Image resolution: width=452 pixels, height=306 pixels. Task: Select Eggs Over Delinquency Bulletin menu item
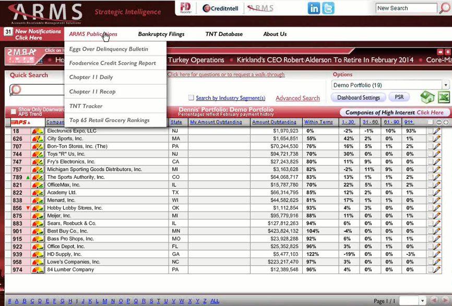pos(109,49)
